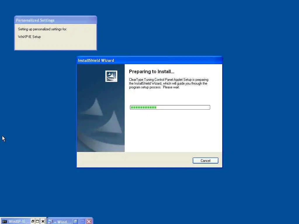
Task: Click the "WinXP-IE Setup" text
Action: tap(29, 36)
